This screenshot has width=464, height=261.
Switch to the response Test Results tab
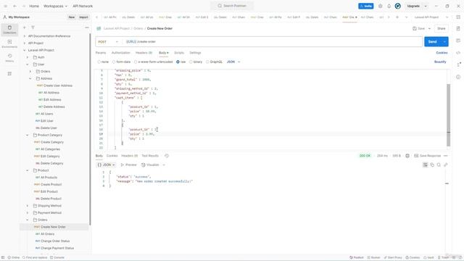150,156
